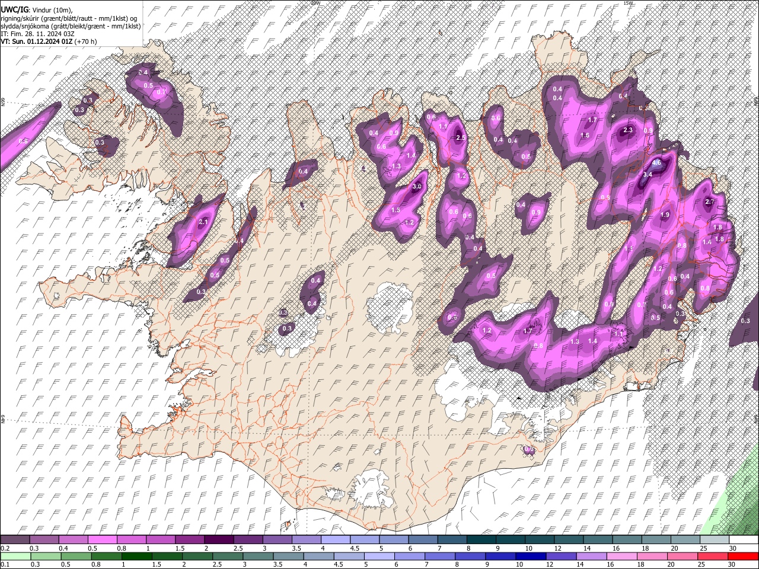Click the pale green 0.1–0.3 rain scale swatch
759x569 pixels.
(x=15, y=556)
